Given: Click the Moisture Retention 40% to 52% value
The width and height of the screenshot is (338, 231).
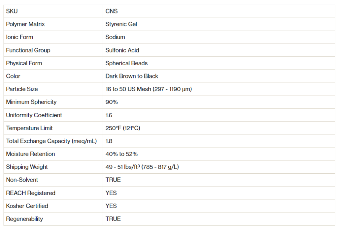Looking at the screenshot, I should (121, 154).
